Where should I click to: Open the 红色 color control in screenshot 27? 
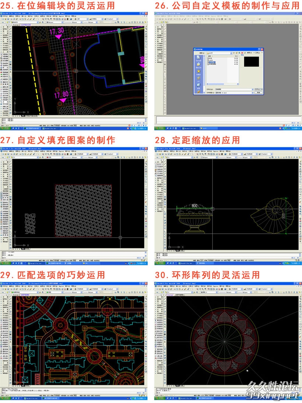pyautogui.click(x=55, y=157)
